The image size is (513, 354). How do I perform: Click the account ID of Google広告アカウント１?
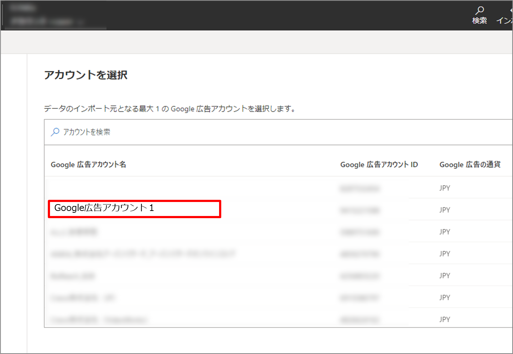[359, 210]
